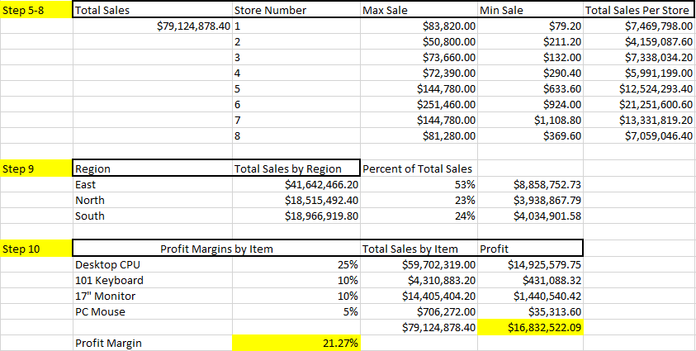Screen dimensions: 696x351
Task: Select store 3 max sale $73,660.00
Action: pyautogui.click(x=419, y=57)
